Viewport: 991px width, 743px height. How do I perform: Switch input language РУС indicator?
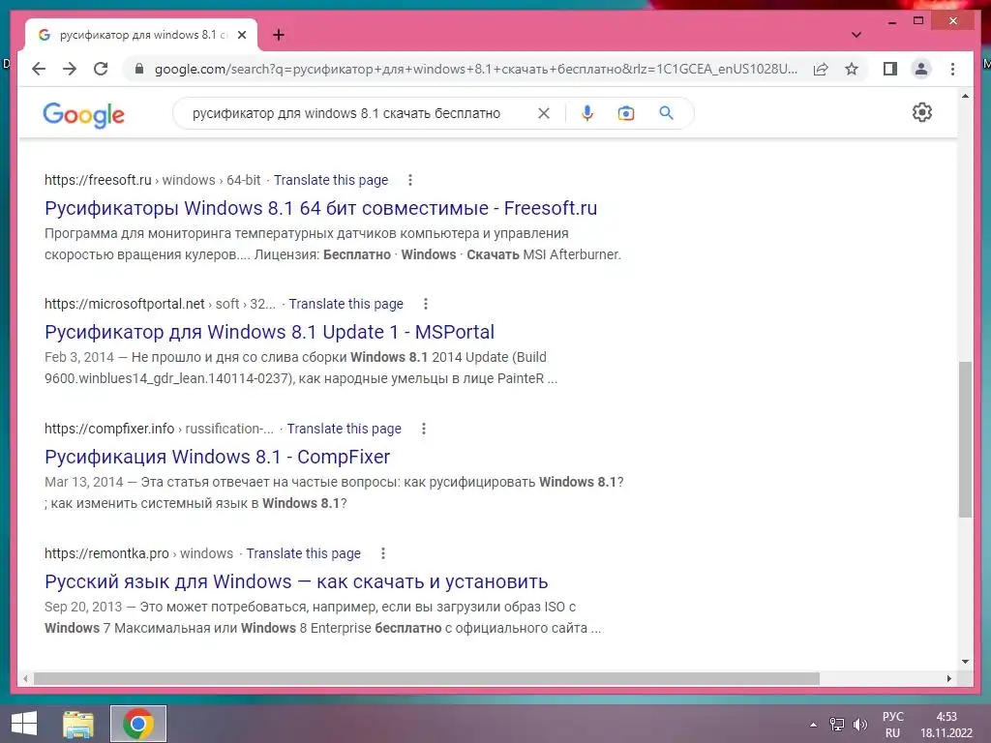pos(892,725)
